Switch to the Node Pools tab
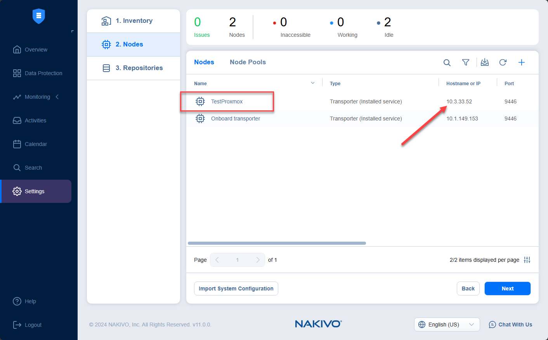The width and height of the screenshot is (548, 340). tap(248, 62)
